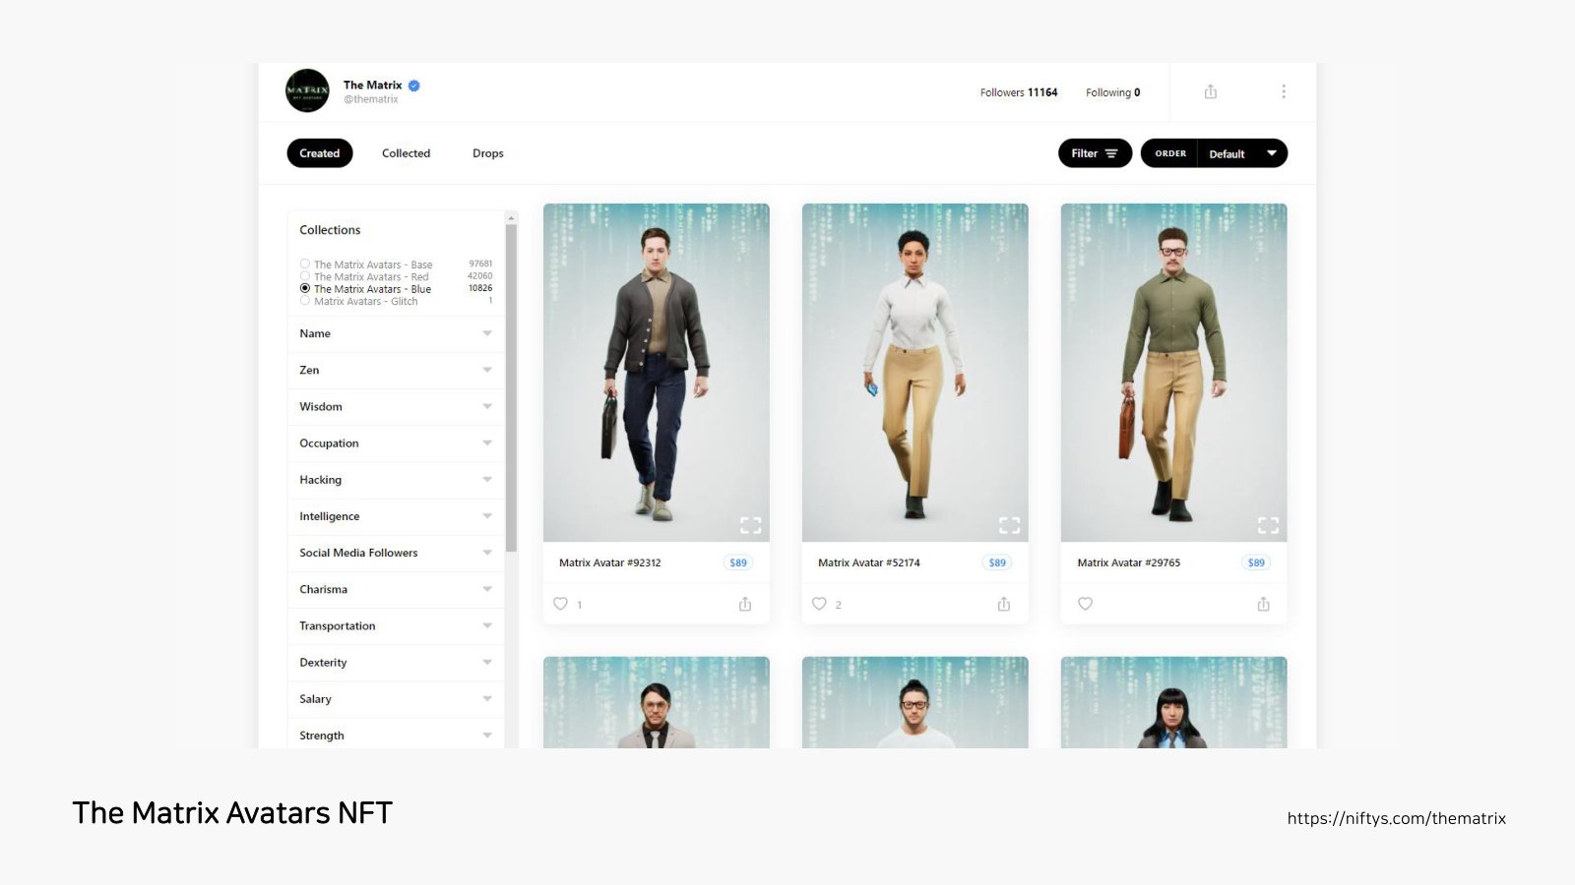Screen dimensions: 1575x885
Task: Expand the Strength filter section
Action: click(x=396, y=736)
